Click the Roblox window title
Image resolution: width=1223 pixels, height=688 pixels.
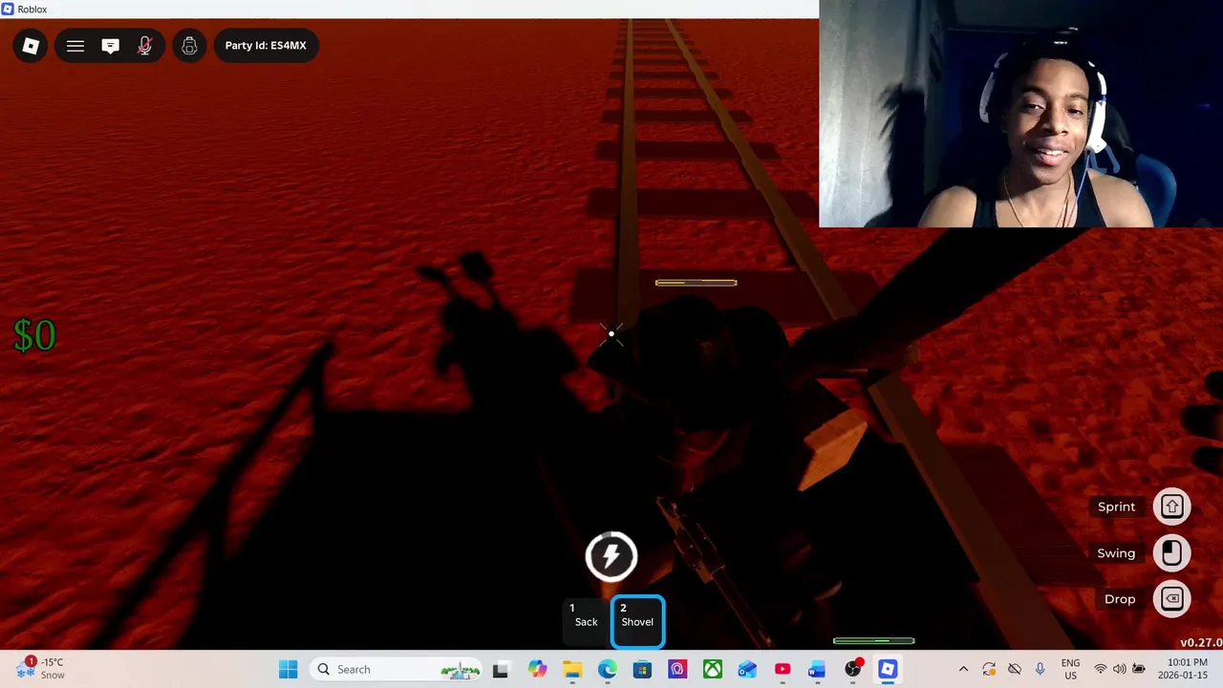click(x=32, y=10)
